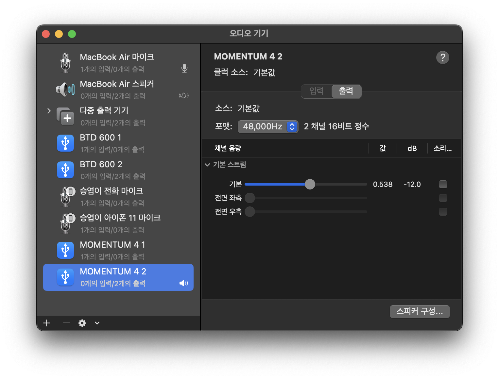Screen dimensions: 499x379
Task: Remove device with the minus button
Action: (66, 323)
